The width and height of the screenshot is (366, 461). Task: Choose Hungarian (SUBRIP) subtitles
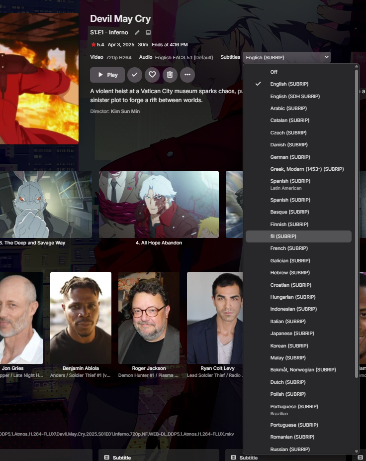click(x=298, y=297)
